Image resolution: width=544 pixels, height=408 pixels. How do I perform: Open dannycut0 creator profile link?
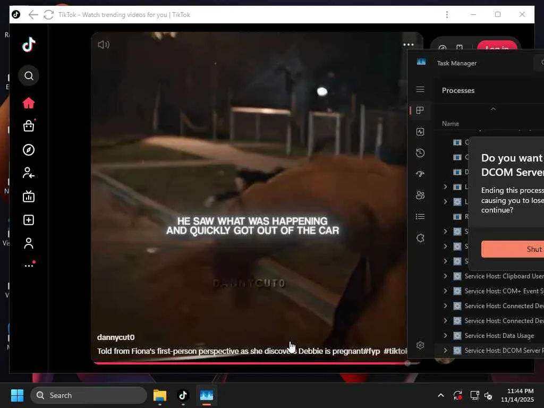point(116,337)
